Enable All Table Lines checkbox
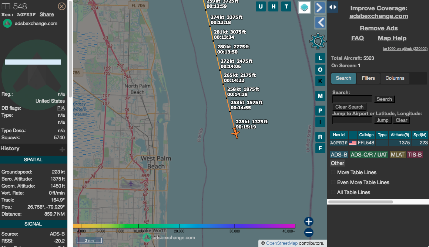Image resolution: width=429 pixels, height=247 pixels. click(x=333, y=192)
